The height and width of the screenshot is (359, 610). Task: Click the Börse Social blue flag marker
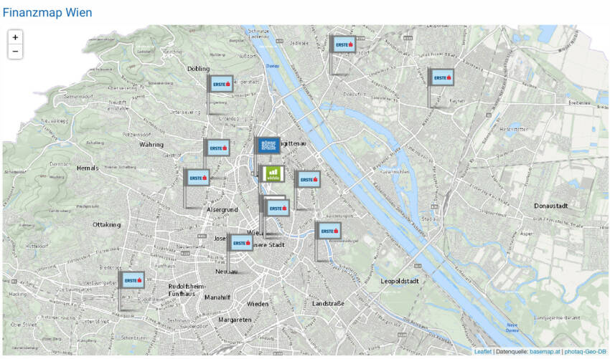(269, 145)
